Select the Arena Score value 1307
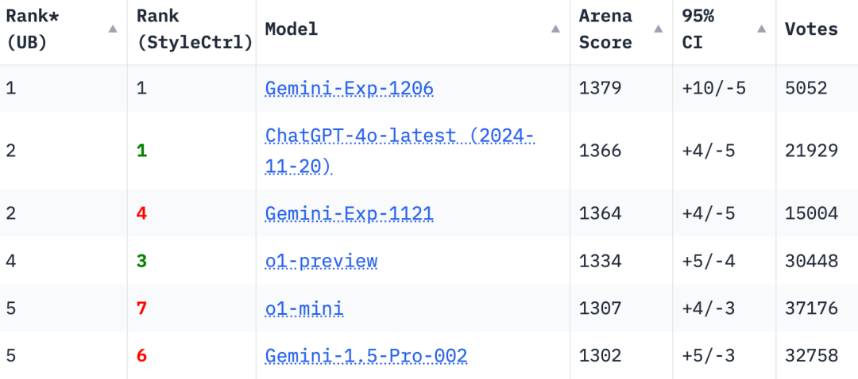This screenshot has height=379, width=858. tap(601, 308)
